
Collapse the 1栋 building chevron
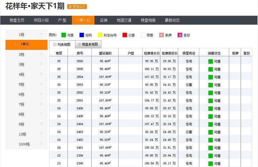[41, 34]
